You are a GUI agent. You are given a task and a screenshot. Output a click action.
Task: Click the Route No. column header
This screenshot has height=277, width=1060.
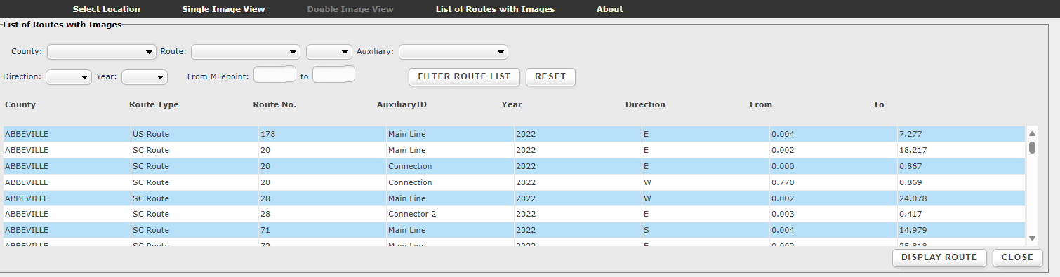[x=274, y=104]
